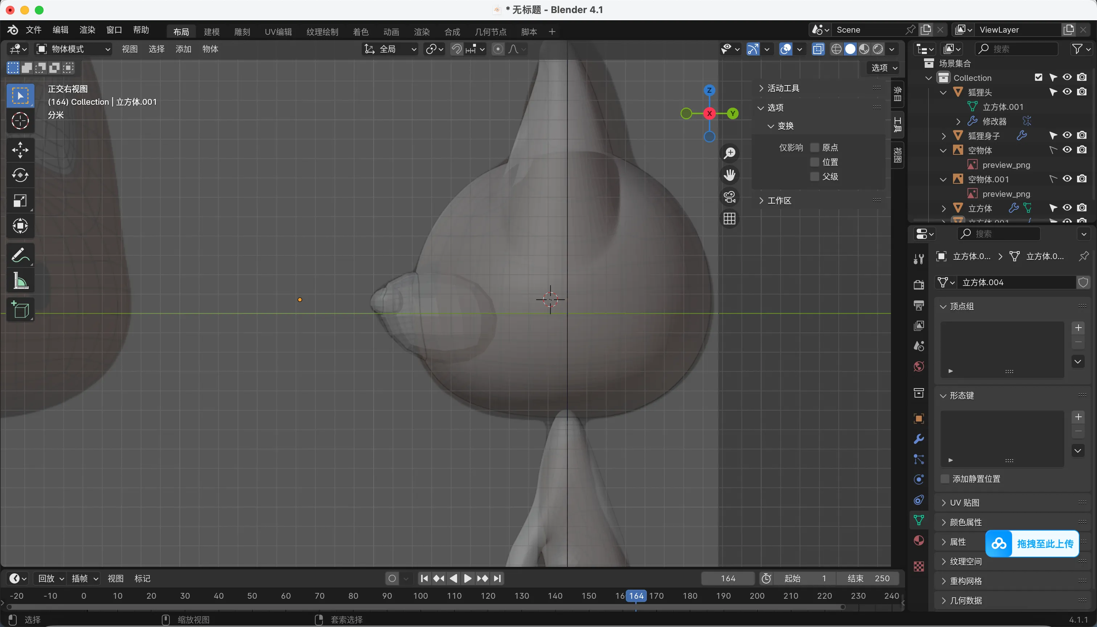Screen dimensions: 1097x627
Task: Open the 物体模式 mode dropdown
Action: [x=73, y=49]
